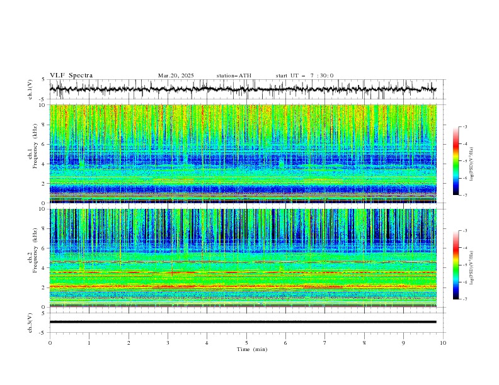499x385 pixels.
Task: Click the color scale bar beside ch.1 spectrogram
Action: pyautogui.click(x=456, y=160)
